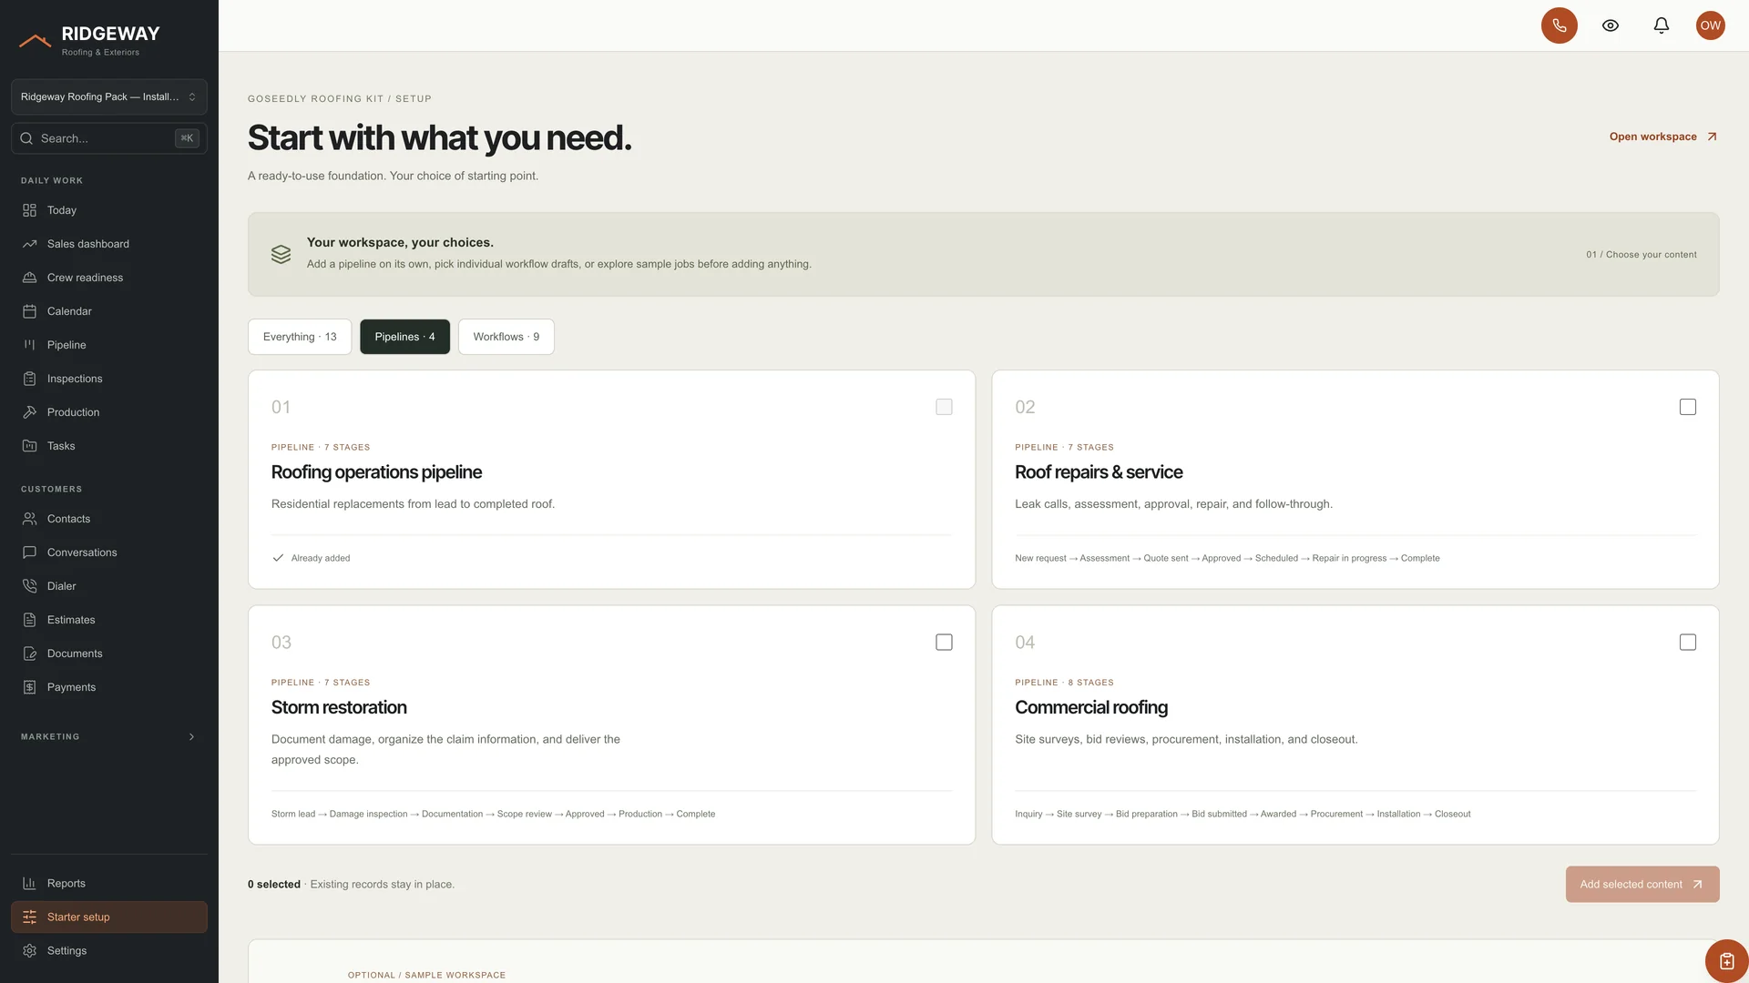The height and width of the screenshot is (983, 1749).
Task: Switch to Workflows · 9 tab
Action: [x=506, y=337]
